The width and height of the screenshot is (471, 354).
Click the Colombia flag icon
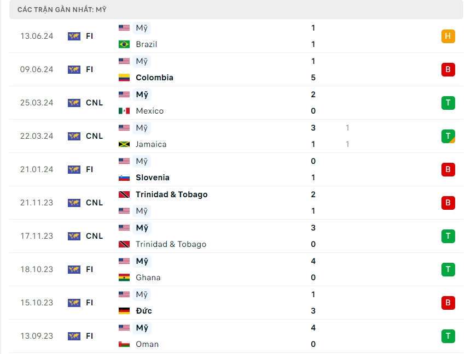[x=124, y=78]
